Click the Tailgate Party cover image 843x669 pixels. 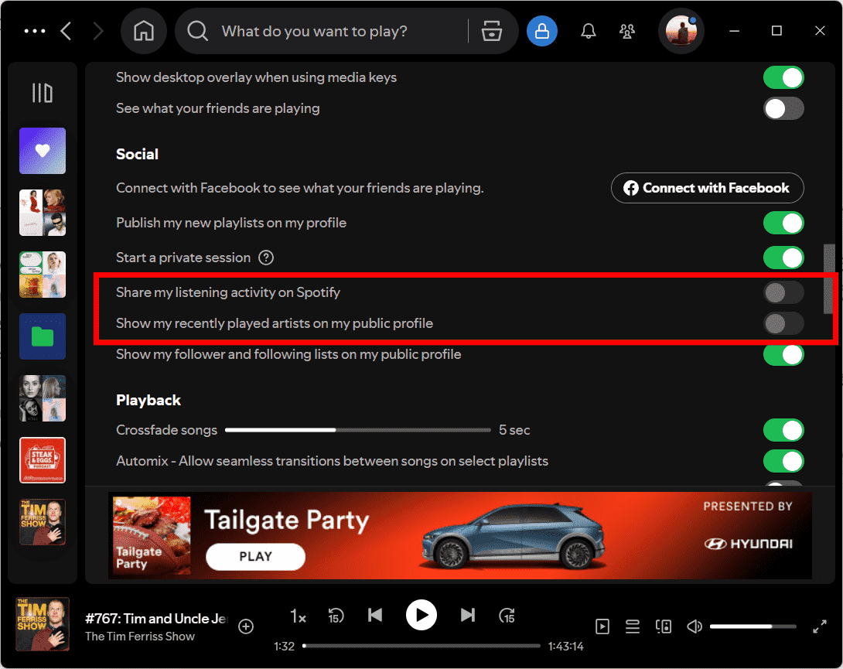click(152, 536)
